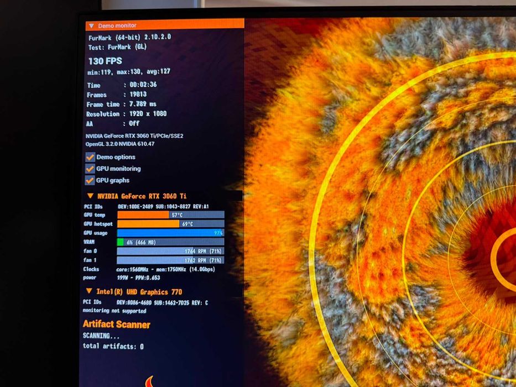516x387 pixels.
Task: Click the monitoring not supported text
Action: (114, 311)
